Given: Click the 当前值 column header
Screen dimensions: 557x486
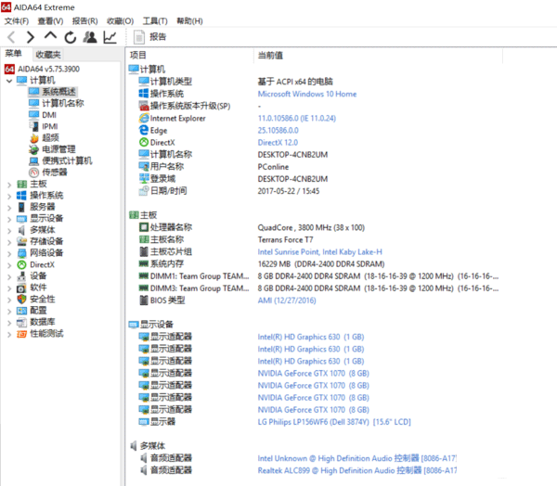Looking at the screenshot, I should (x=271, y=56).
